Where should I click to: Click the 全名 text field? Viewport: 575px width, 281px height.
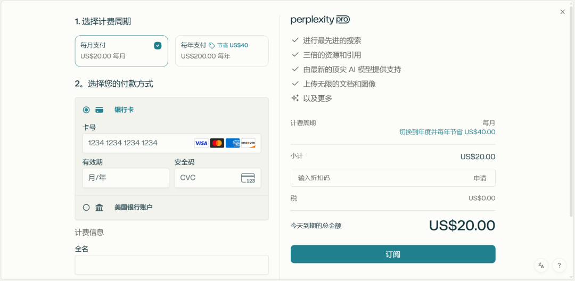[x=171, y=265]
